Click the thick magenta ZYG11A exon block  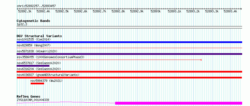pyautogui.click(x=179, y=103)
